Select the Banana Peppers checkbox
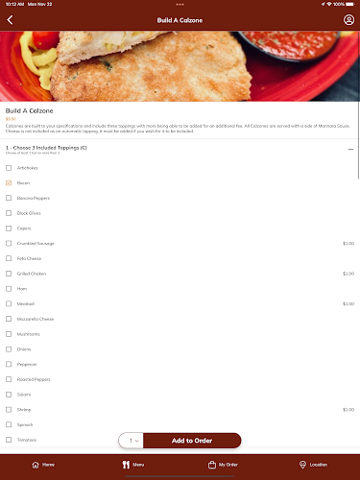Image resolution: width=360 pixels, height=480 pixels. (9, 198)
